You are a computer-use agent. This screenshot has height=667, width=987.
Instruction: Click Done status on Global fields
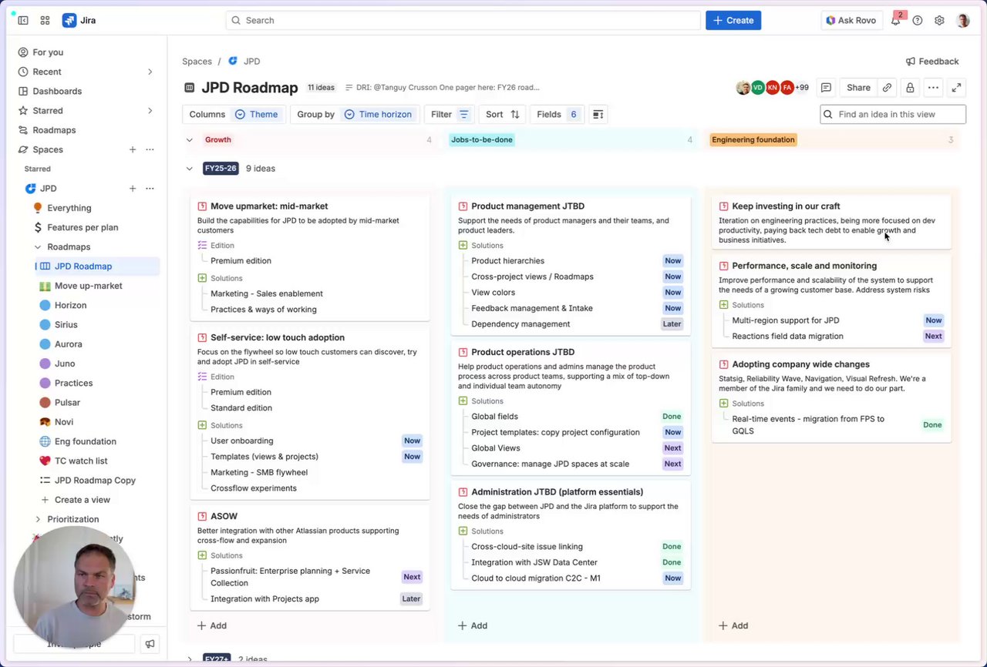pos(672,417)
